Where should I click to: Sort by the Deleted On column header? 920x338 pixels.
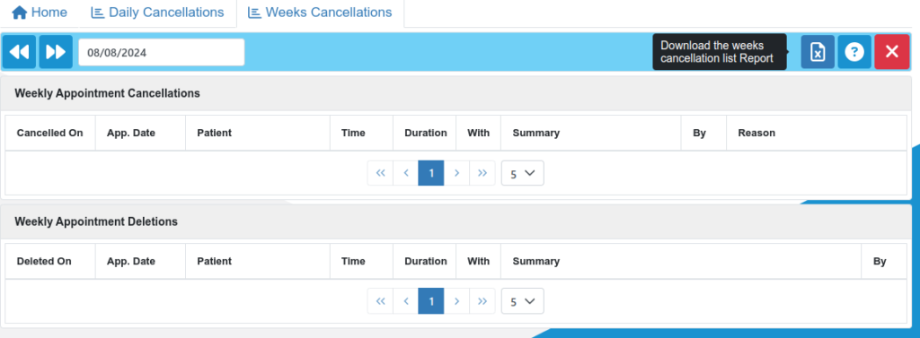tap(44, 261)
